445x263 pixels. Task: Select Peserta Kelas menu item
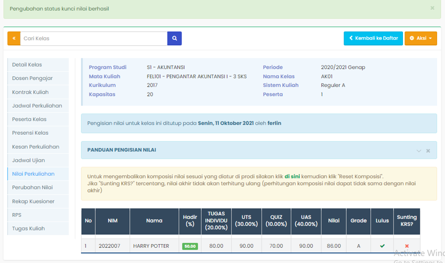click(29, 119)
